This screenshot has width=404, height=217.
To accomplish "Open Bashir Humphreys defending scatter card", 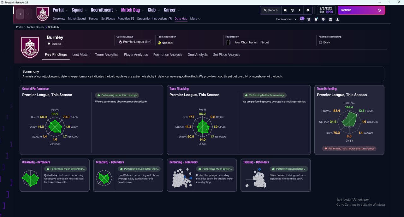I will pyautogui.click(x=202, y=175).
